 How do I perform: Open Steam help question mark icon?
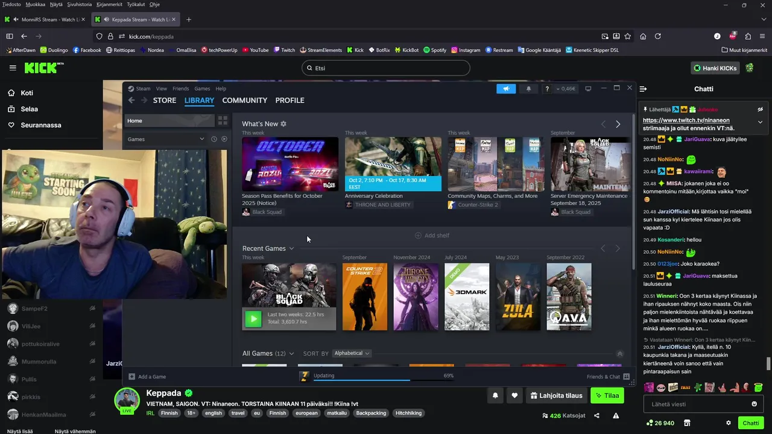(x=547, y=89)
